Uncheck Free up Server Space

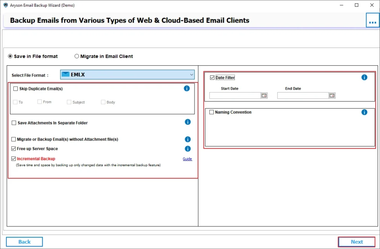[14, 149]
